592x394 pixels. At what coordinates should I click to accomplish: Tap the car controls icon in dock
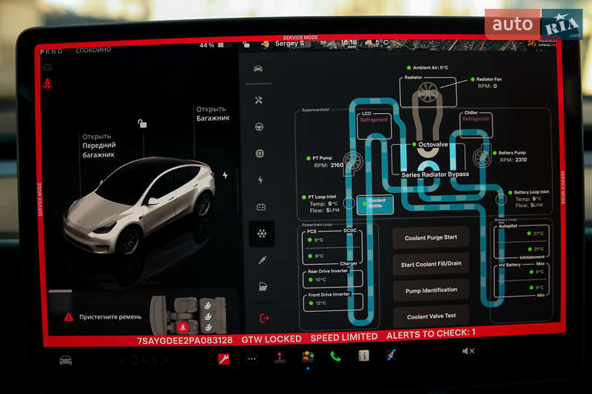(66, 361)
